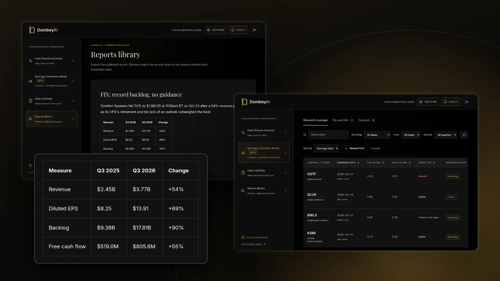500x281 pixels.
Task: Sort by the Earnings Date column header
Action: [x=348, y=163]
